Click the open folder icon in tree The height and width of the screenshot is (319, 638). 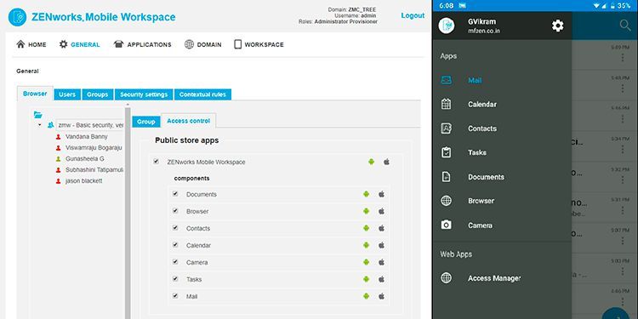(x=38, y=115)
